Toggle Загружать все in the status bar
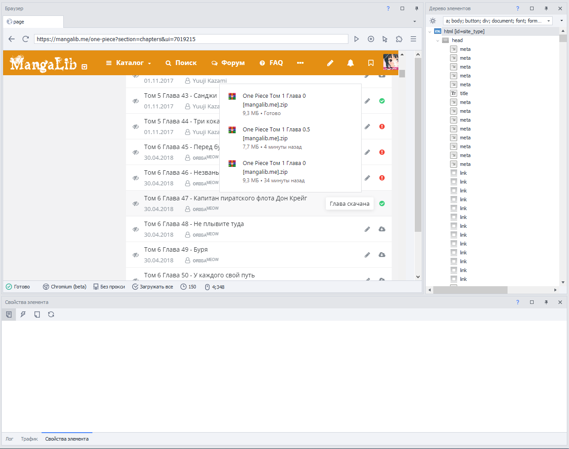 click(x=153, y=287)
